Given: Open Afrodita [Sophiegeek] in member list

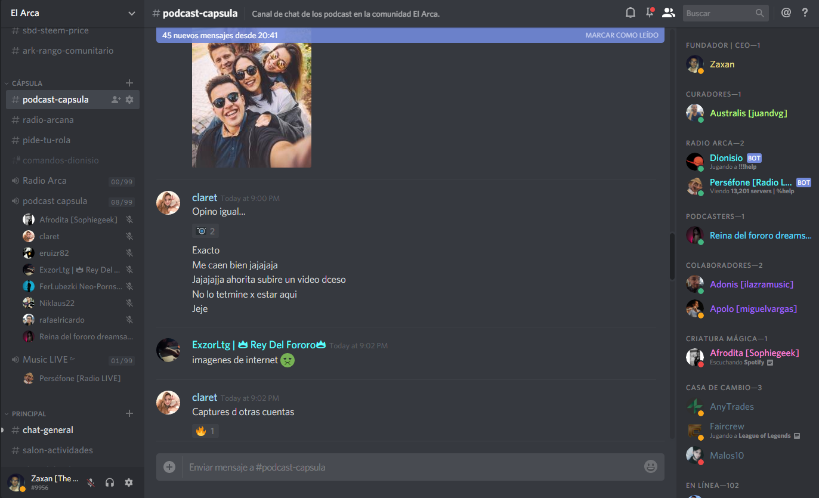Looking at the screenshot, I should (748, 357).
